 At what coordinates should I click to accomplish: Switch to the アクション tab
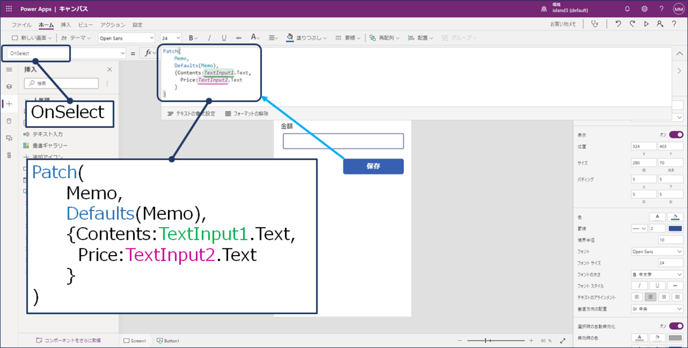pos(113,25)
